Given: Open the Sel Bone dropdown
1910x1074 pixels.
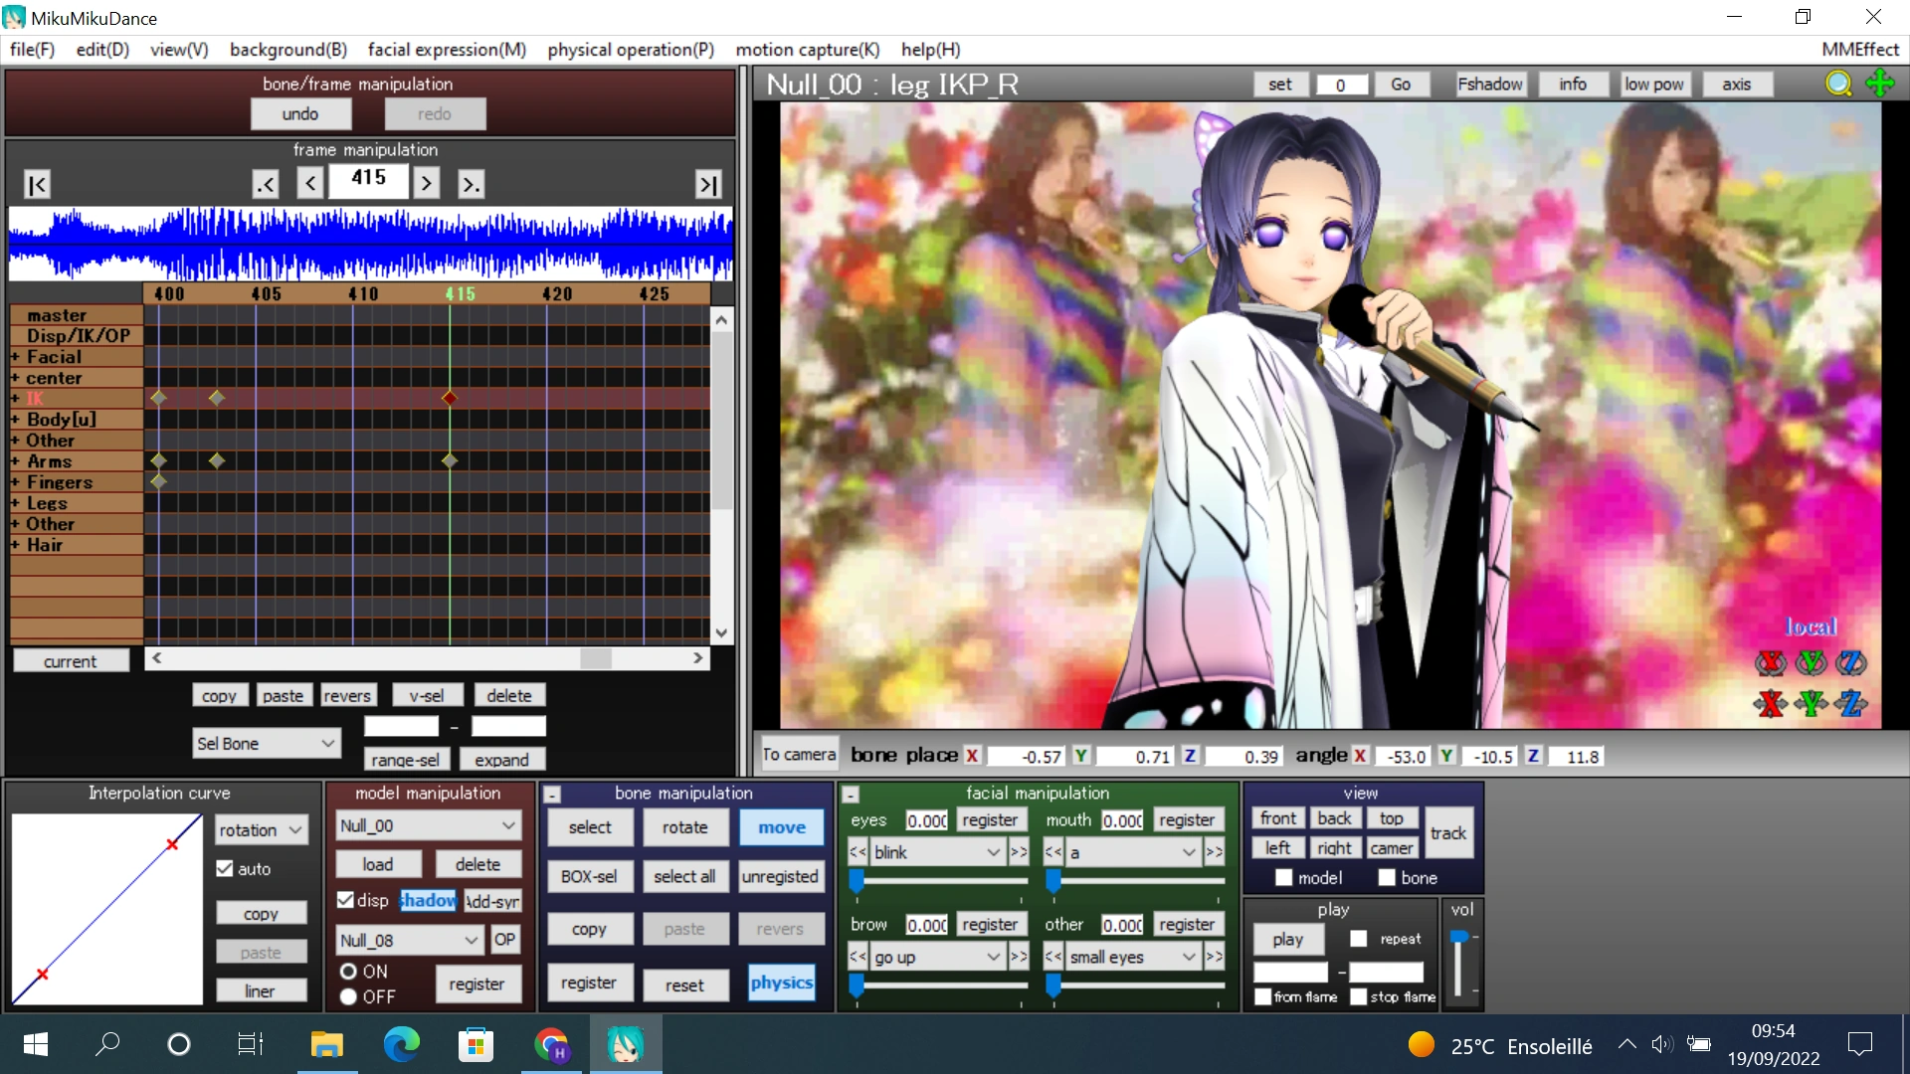Looking at the screenshot, I should pyautogui.click(x=266, y=744).
